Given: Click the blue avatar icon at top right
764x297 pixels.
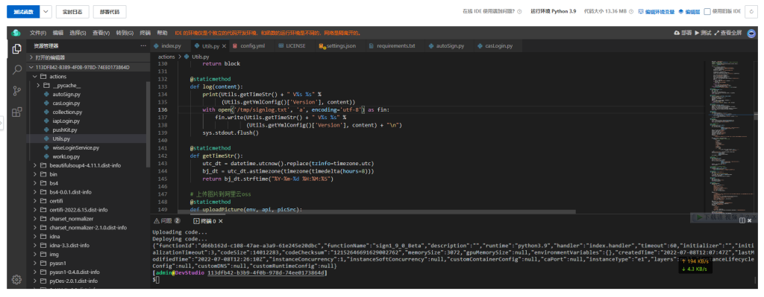Looking at the screenshot, I should coord(752,33).
